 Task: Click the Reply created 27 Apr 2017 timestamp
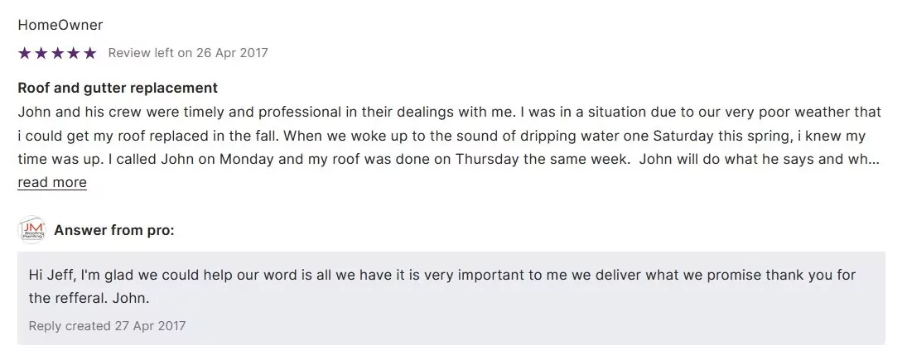click(107, 326)
